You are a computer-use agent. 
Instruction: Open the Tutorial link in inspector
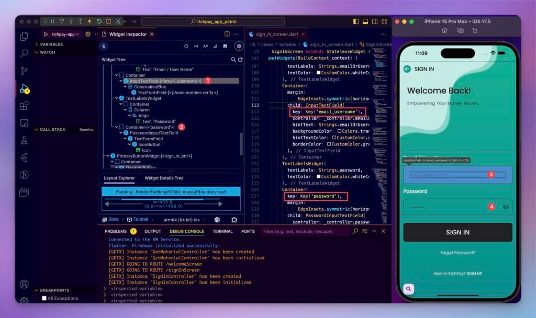point(140,219)
